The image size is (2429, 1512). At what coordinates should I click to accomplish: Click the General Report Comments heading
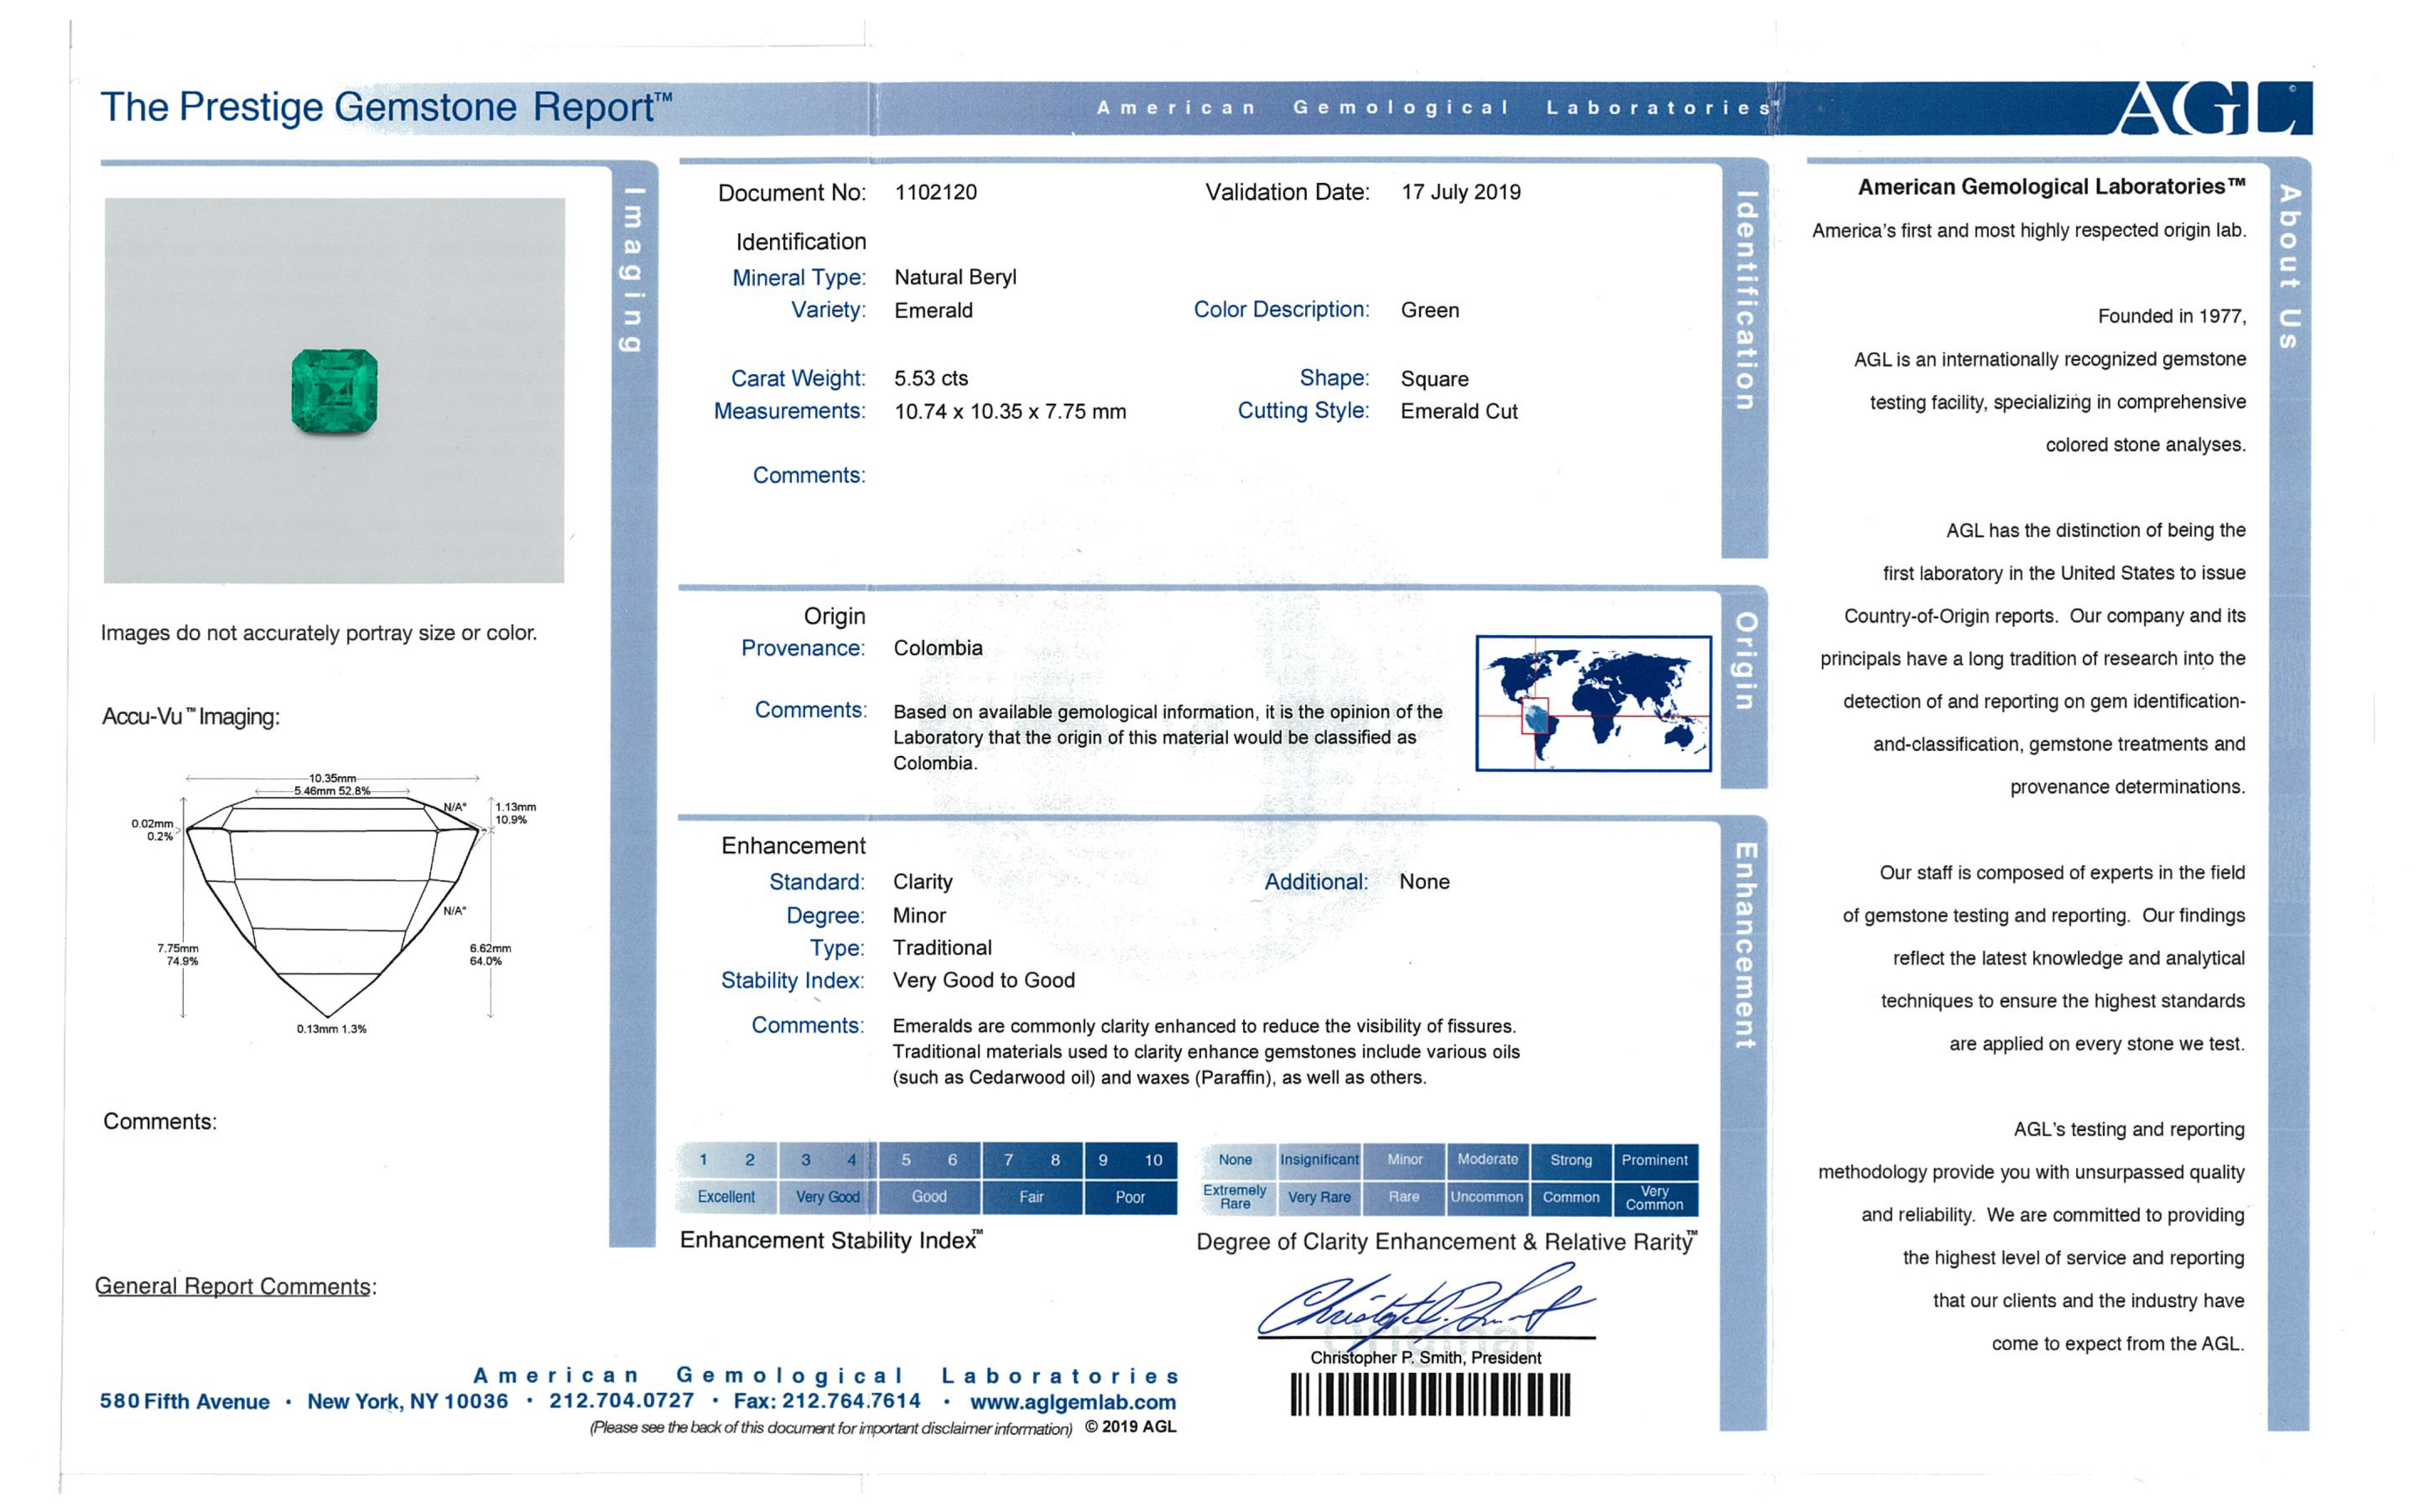(x=235, y=1286)
